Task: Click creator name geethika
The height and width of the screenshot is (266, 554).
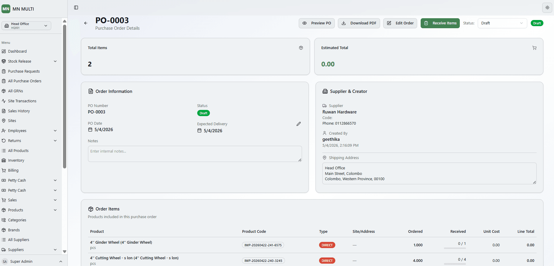Action: coord(331,139)
